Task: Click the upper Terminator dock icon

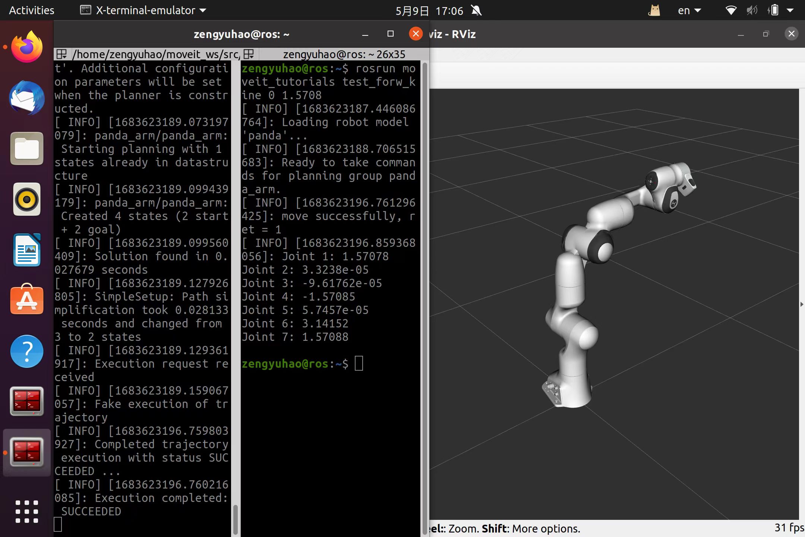Action: [x=27, y=401]
